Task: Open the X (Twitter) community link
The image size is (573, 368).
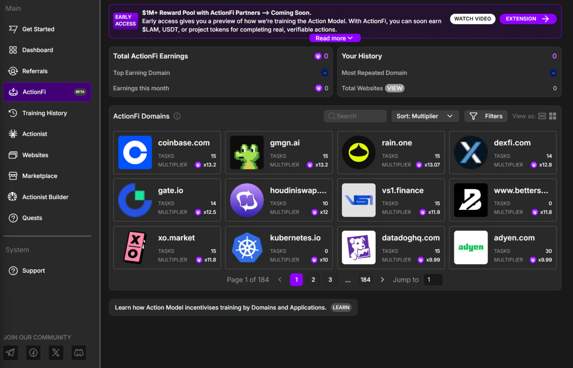Action: tap(56, 353)
